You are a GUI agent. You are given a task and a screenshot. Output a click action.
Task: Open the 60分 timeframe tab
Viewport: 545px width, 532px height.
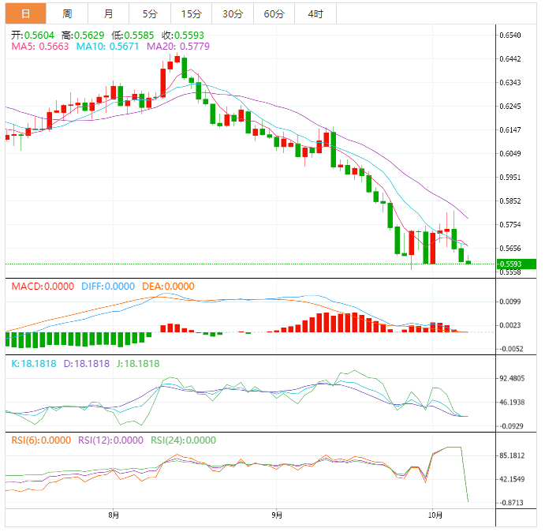[274, 13]
